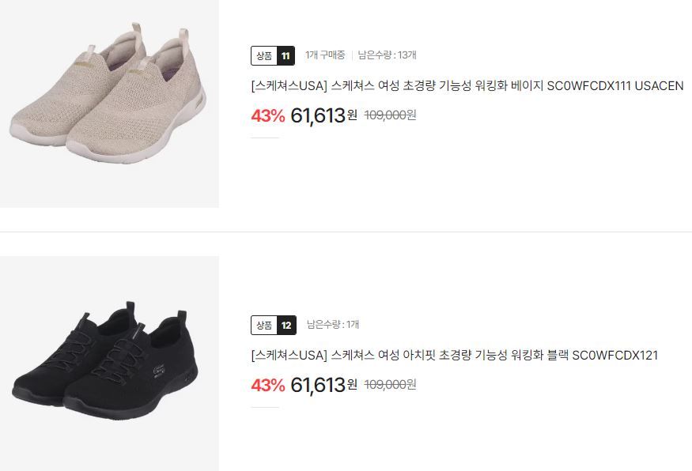Click the 남은수량 : 13개 stock text
The image size is (692, 471).
(387, 55)
